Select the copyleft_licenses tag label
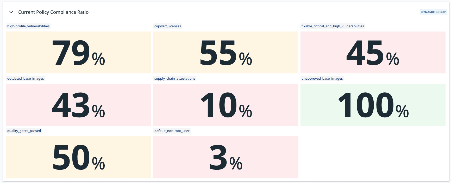This screenshot has width=451, height=183. point(167,26)
